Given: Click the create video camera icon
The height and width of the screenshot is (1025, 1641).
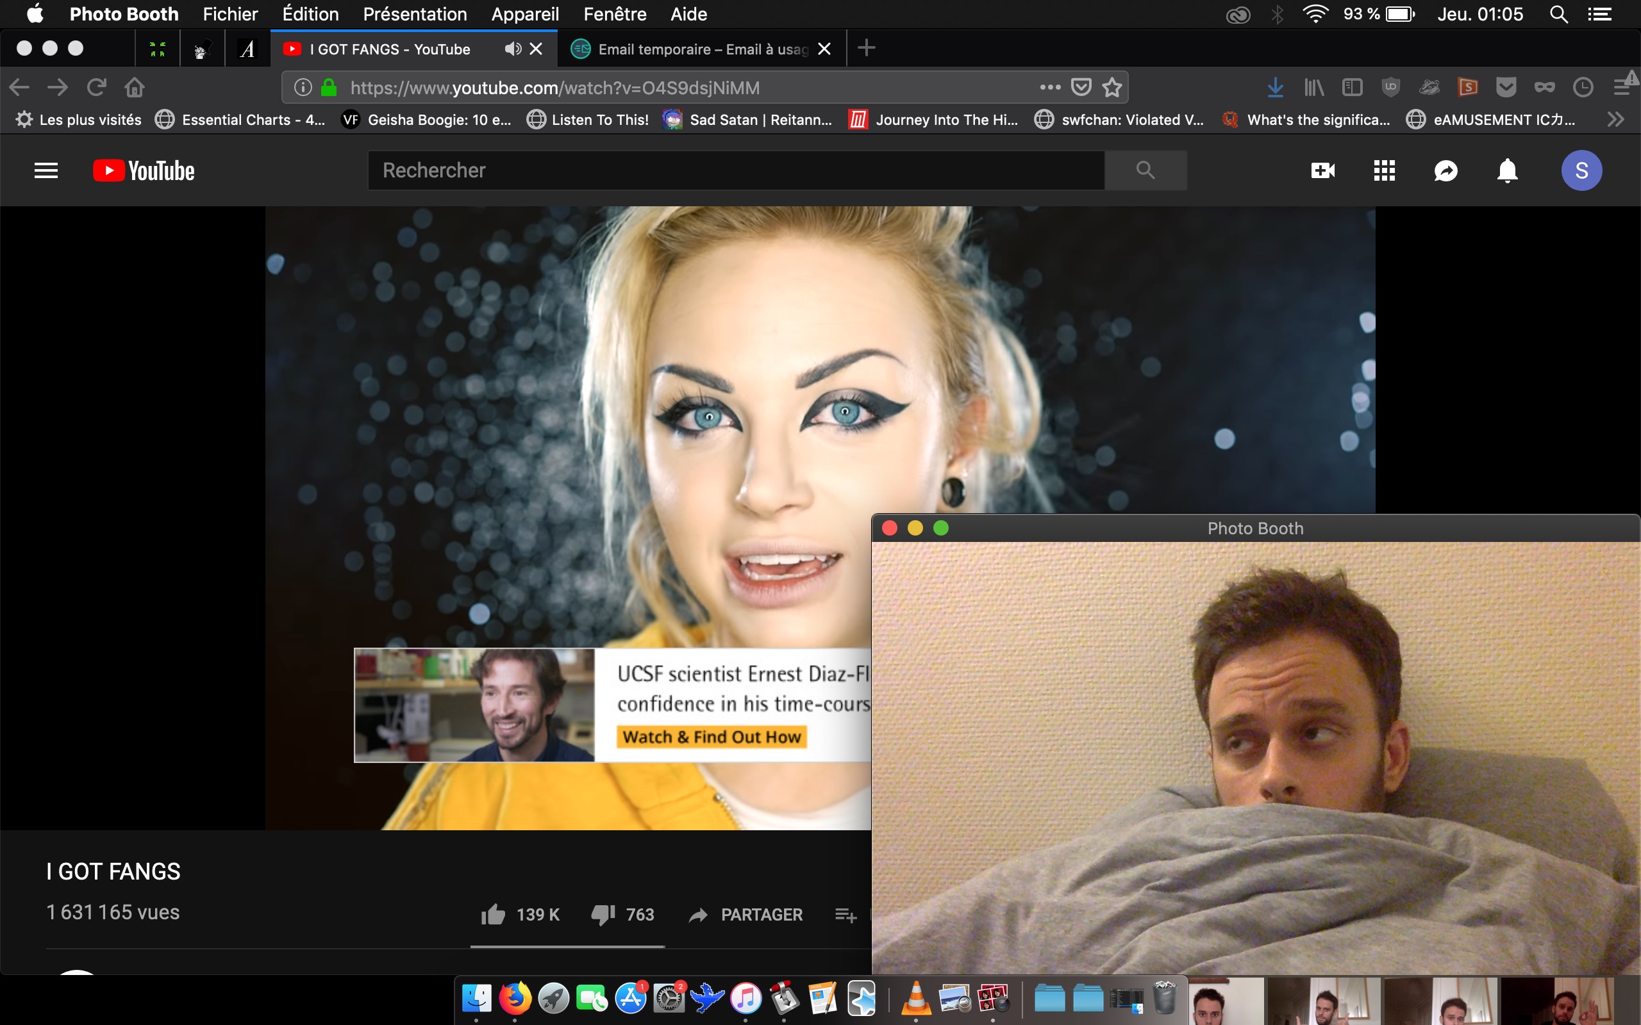Looking at the screenshot, I should click(1323, 170).
